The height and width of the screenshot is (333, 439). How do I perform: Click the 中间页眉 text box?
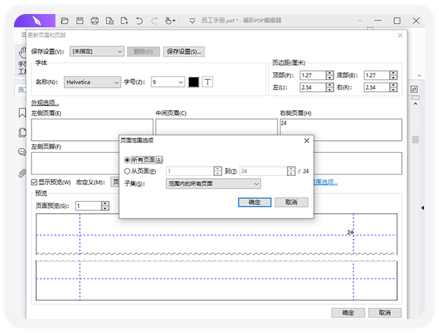(217, 127)
